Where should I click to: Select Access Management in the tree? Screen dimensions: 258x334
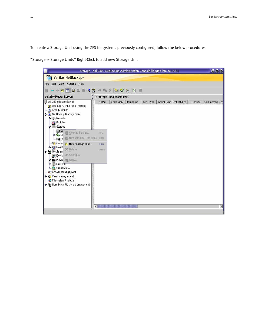(x=64, y=172)
